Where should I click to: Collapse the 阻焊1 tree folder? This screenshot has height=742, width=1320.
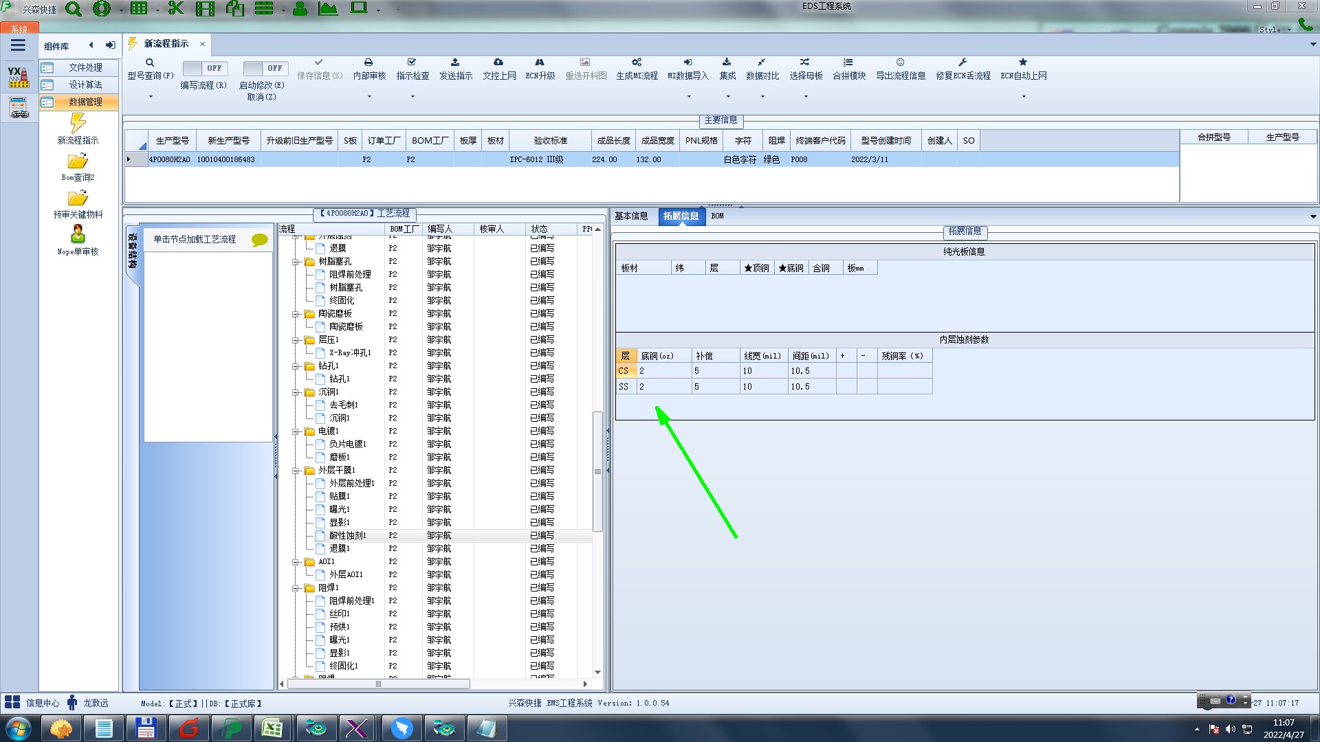[x=296, y=588]
